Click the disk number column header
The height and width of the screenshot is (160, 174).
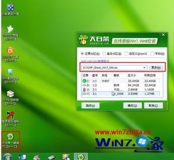pos(95,75)
